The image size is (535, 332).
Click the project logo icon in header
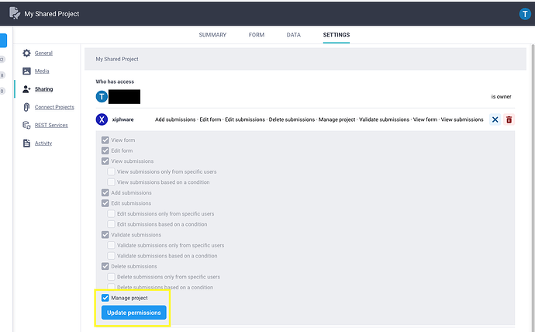coord(13,14)
